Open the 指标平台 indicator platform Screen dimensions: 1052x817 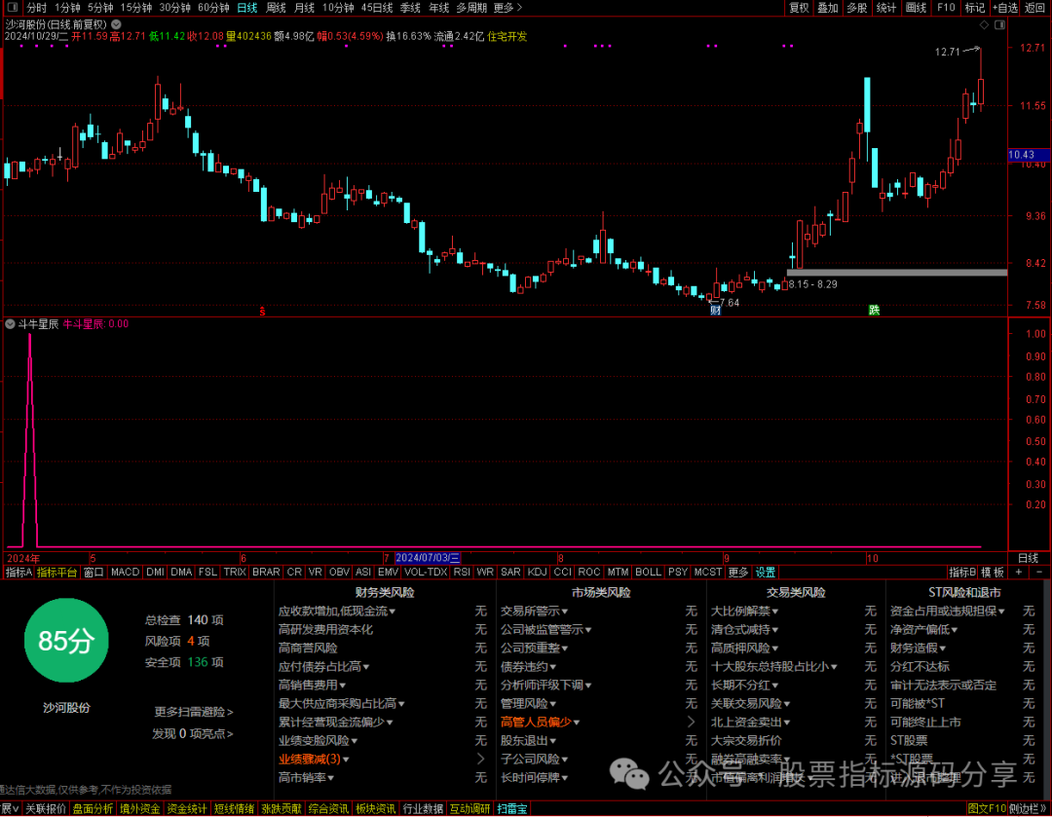57,573
